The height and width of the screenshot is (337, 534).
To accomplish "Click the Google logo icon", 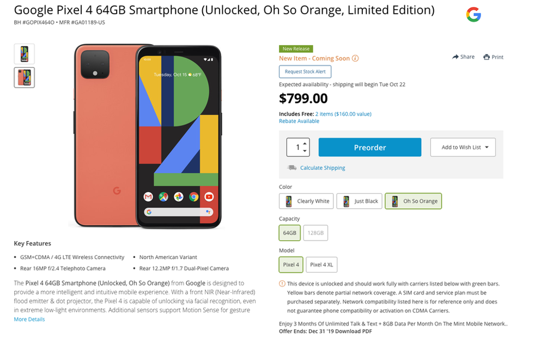I will 474,15.
